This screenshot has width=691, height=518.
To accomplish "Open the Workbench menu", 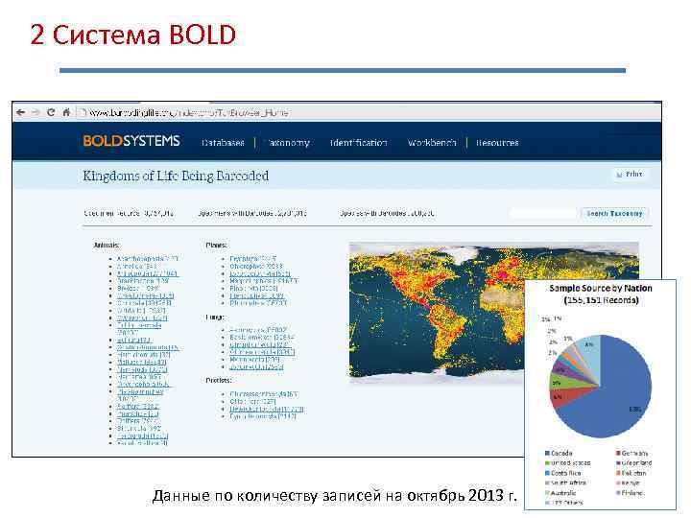I will (432, 143).
